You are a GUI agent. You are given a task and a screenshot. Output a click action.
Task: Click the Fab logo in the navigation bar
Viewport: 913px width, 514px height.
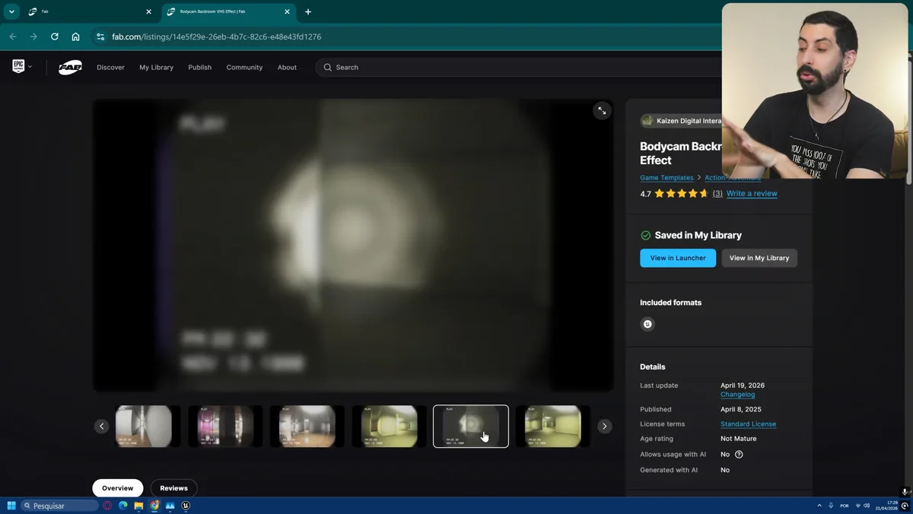(69, 67)
